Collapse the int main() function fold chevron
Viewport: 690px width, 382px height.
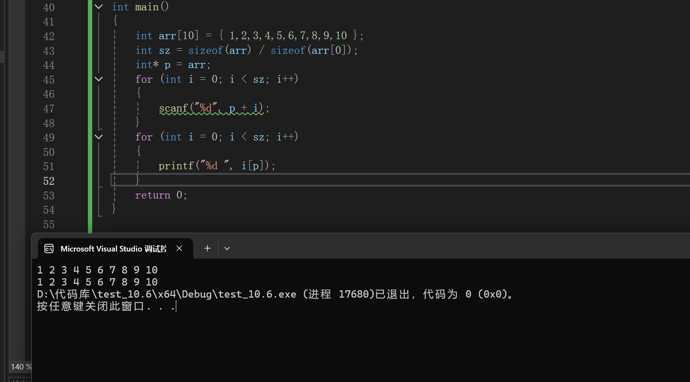pyautogui.click(x=99, y=7)
